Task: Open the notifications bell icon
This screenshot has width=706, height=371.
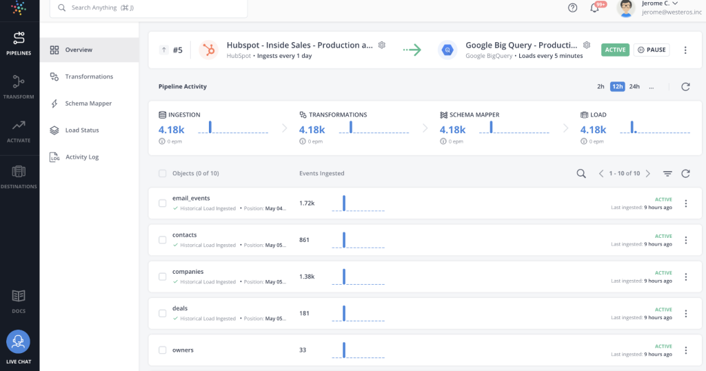Action: click(x=594, y=8)
